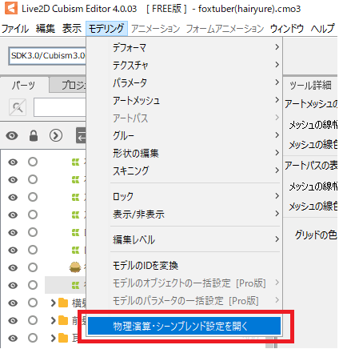Toggle lock circle of the hair thumbnail row
Screen dimensions: 339x349
click(x=33, y=267)
